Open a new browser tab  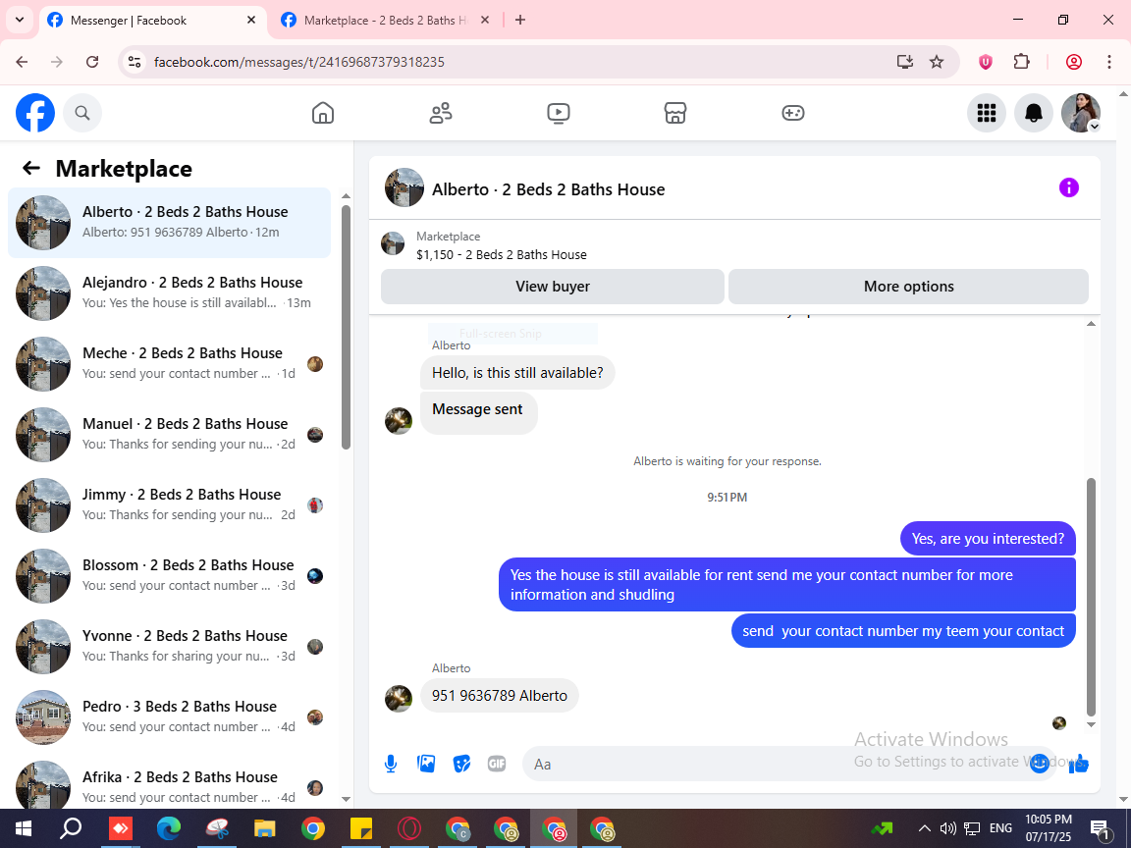click(x=520, y=21)
